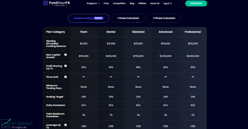Open the Affiliate page
Viewport: 248px width, 129px height.
(x=142, y=4)
